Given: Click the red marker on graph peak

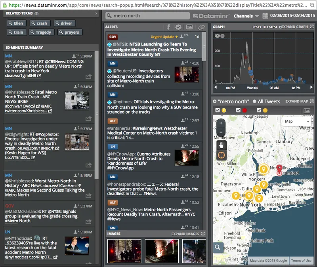Looking at the screenshot, I should coord(246,57).
